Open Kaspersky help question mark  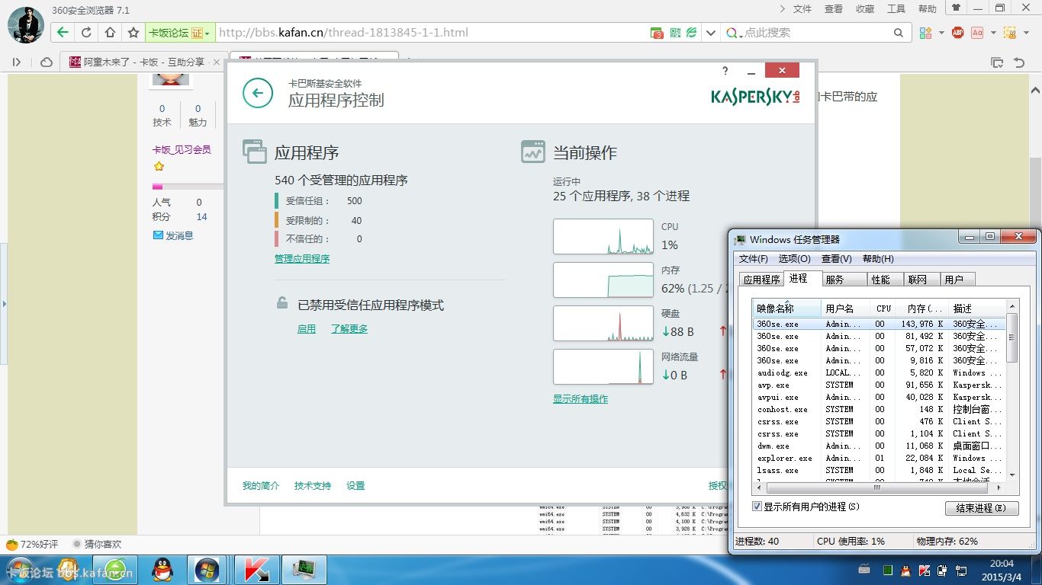point(725,71)
